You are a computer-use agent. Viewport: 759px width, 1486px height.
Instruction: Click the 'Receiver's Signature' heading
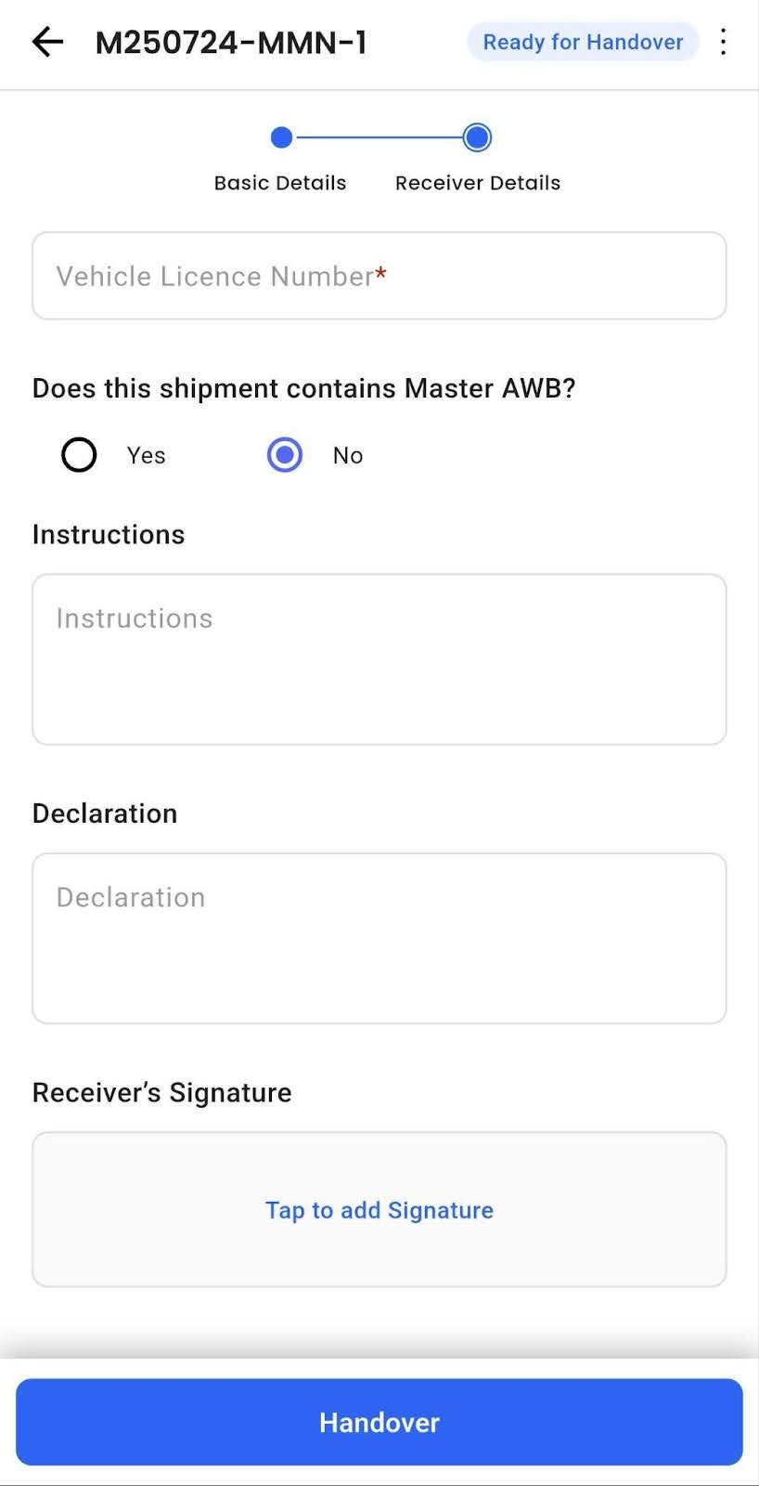click(x=161, y=1093)
